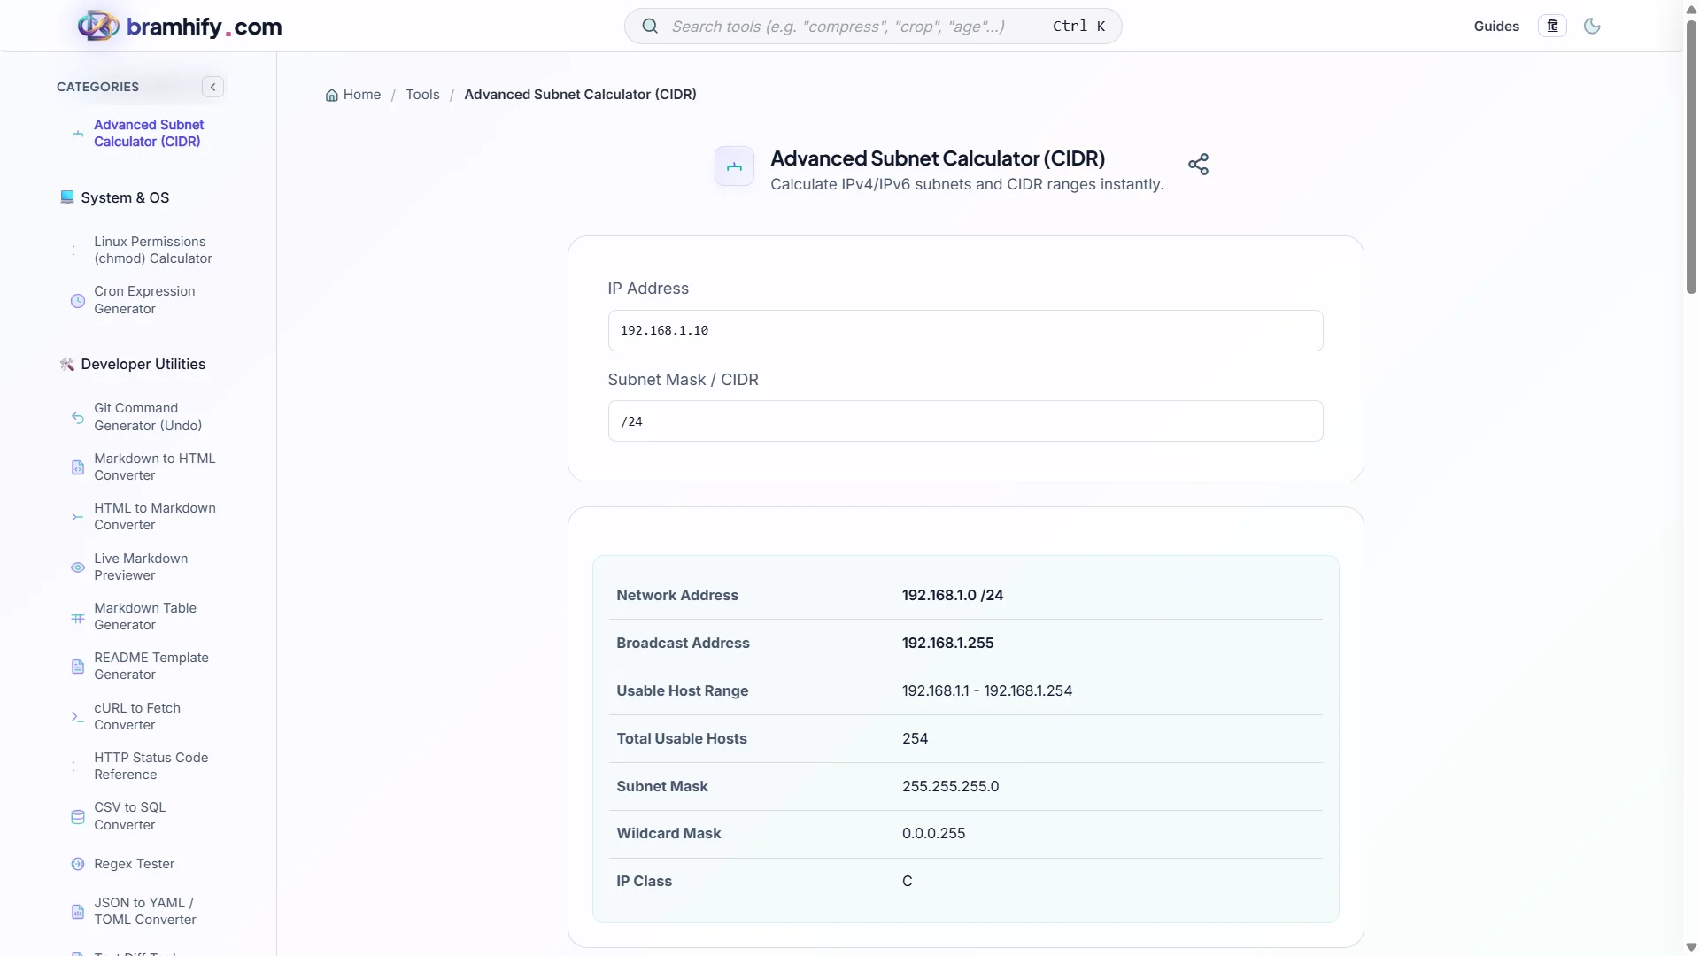Select total usable hosts value 254
The width and height of the screenshot is (1700, 956).
click(915, 739)
